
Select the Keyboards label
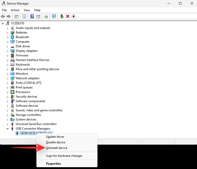click(23, 65)
